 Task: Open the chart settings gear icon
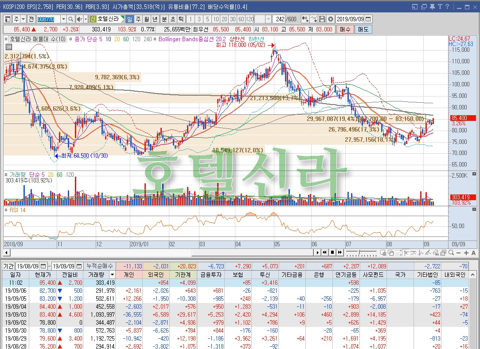(x=331, y=19)
